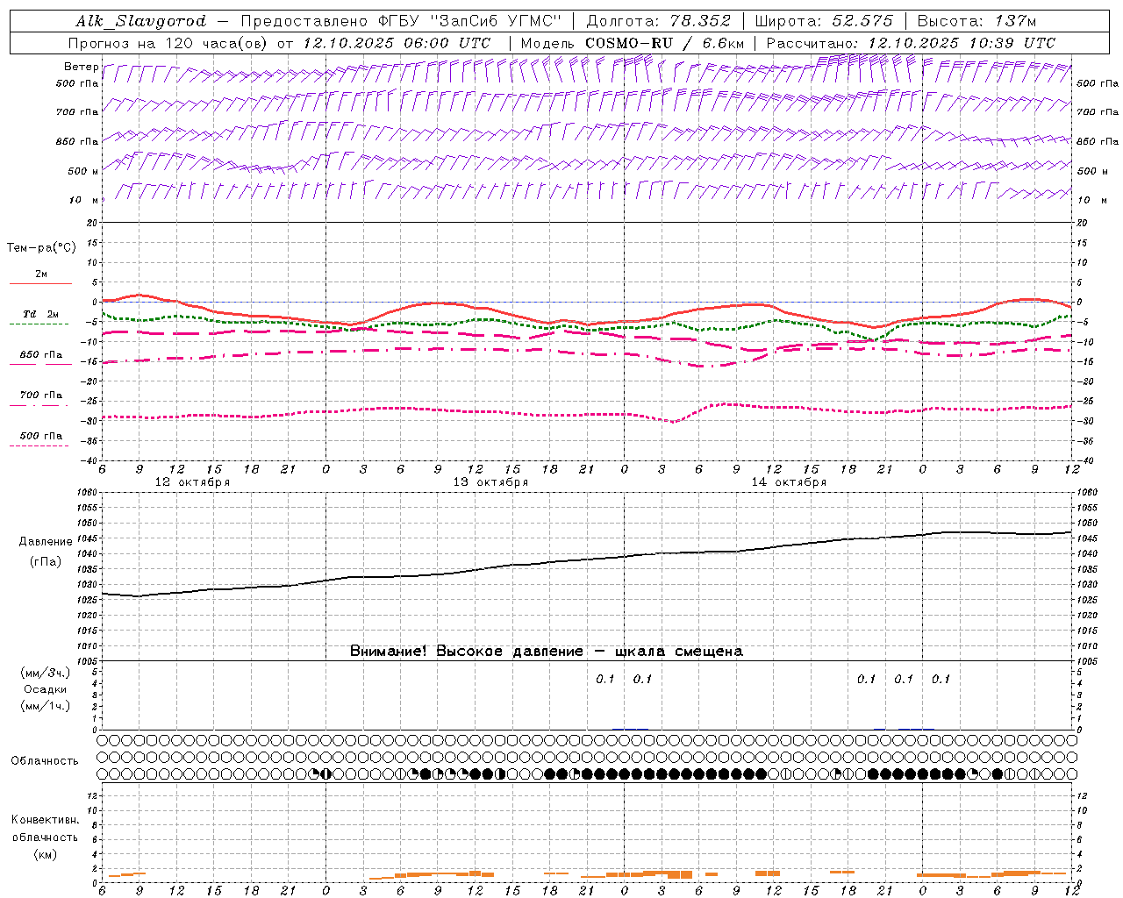Click the 'Долгота: 78.352' header field
Viewport: 1123px width, 898px height.
point(657,21)
